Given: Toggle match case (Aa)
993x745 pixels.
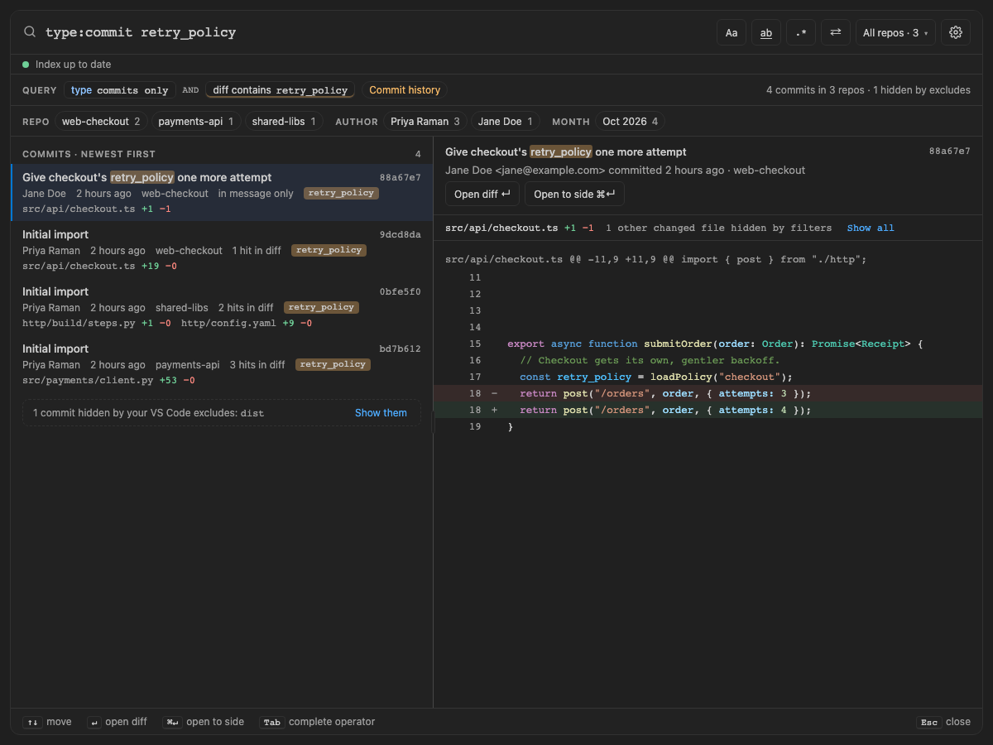Looking at the screenshot, I should pyautogui.click(x=732, y=32).
